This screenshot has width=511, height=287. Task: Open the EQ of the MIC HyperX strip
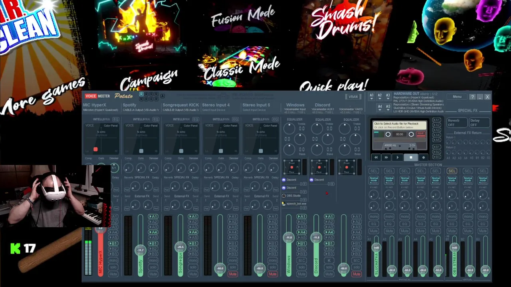pos(115,119)
